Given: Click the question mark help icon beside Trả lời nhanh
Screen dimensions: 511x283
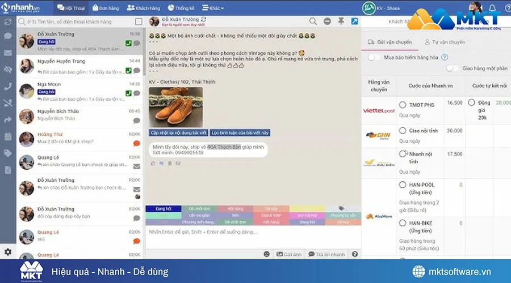Looking at the screenshot, I should tap(355, 254).
